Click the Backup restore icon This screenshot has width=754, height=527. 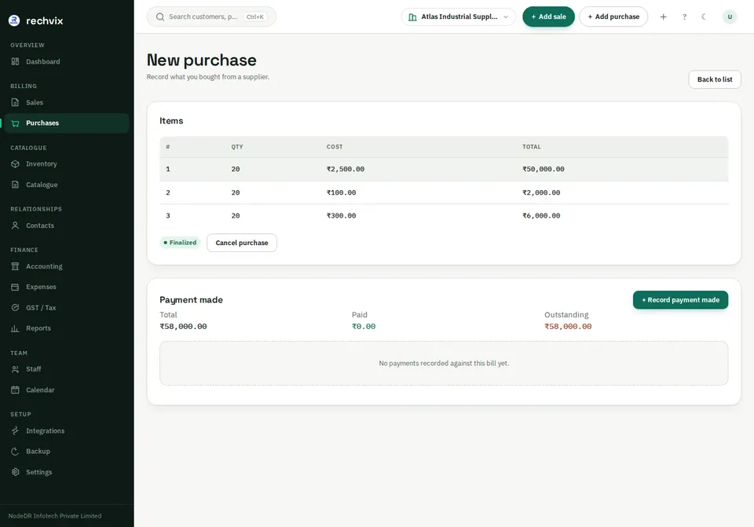point(16,452)
